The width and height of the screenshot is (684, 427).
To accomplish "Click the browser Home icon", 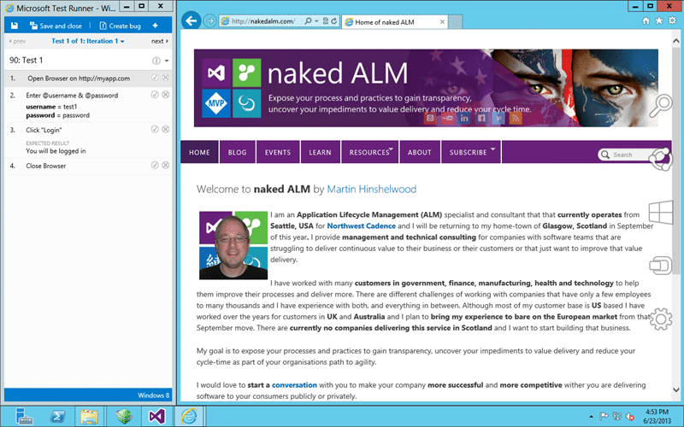I will pyautogui.click(x=646, y=20).
